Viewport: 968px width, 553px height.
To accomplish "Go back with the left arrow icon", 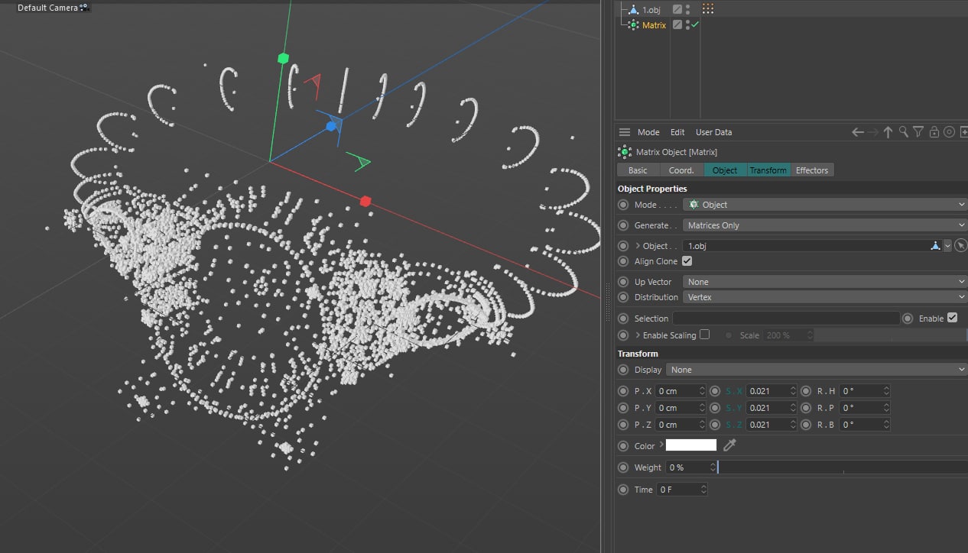I will [x=858, y=132].
